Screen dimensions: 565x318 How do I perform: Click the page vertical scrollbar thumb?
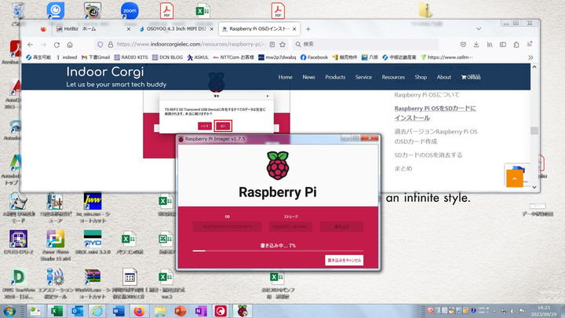(x=534, y=131)
